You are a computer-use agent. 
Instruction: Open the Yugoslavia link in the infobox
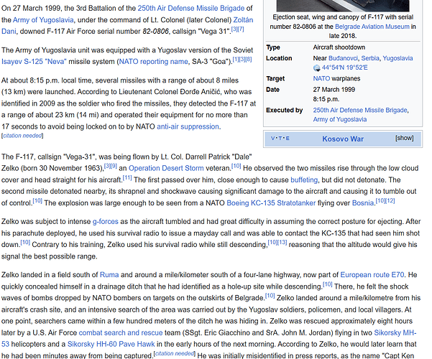coord(403,58)
